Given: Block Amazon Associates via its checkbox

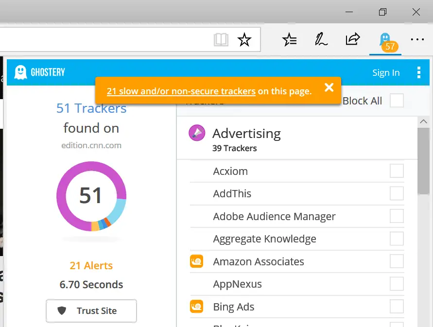Looking at the screenshot, I should tap(397, 261).
